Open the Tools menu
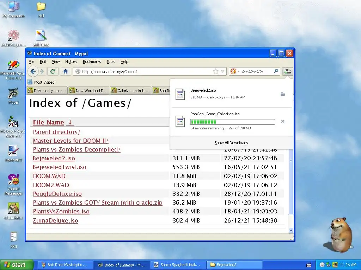The height and width of the screenshot is (270, 361). (x=111, y=62)
